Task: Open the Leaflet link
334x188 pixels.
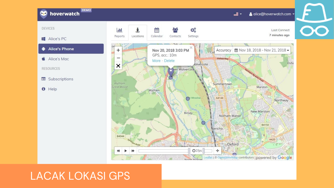Action: coord(208,157)
